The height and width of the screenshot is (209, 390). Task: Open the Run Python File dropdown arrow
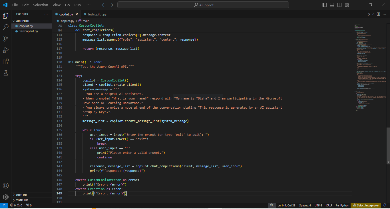[373, 14]
